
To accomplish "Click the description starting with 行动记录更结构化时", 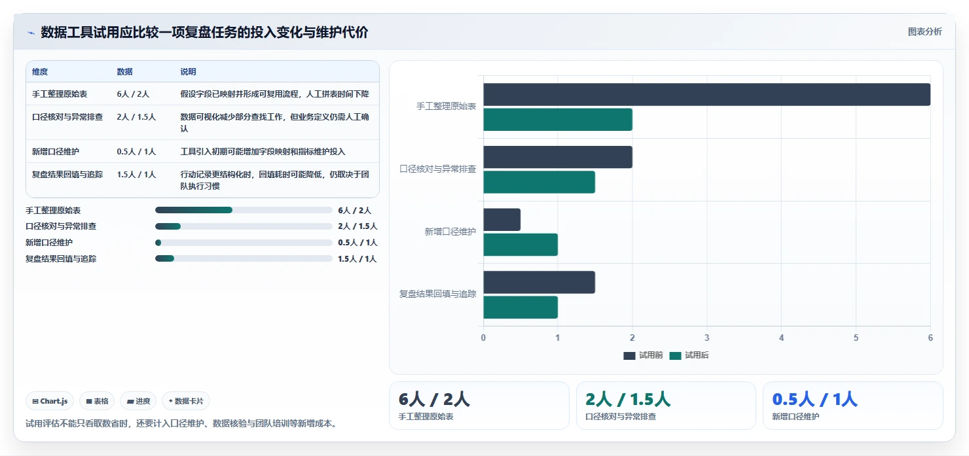I will [x=275, y=181].
